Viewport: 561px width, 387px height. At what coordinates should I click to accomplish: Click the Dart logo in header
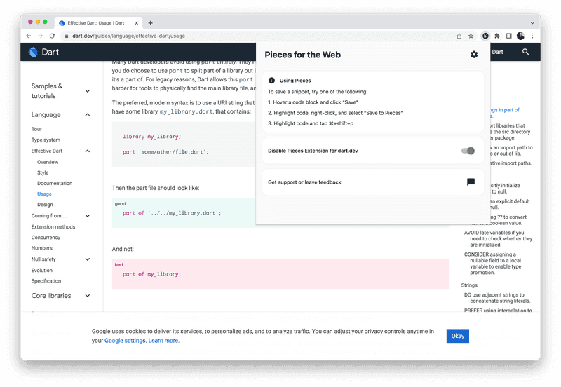click(43, 52)
